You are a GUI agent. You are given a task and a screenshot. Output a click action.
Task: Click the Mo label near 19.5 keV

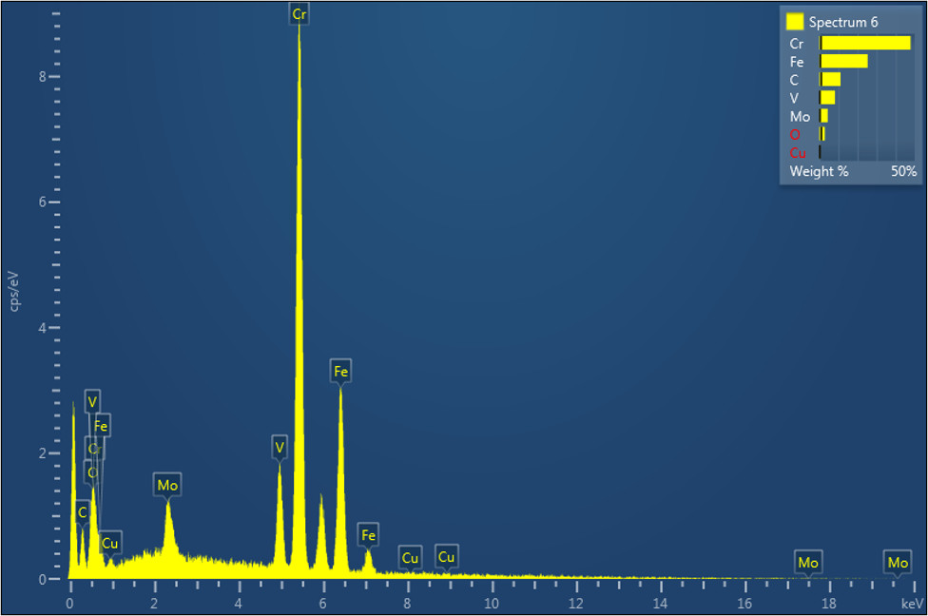click(x=898, y=563)
